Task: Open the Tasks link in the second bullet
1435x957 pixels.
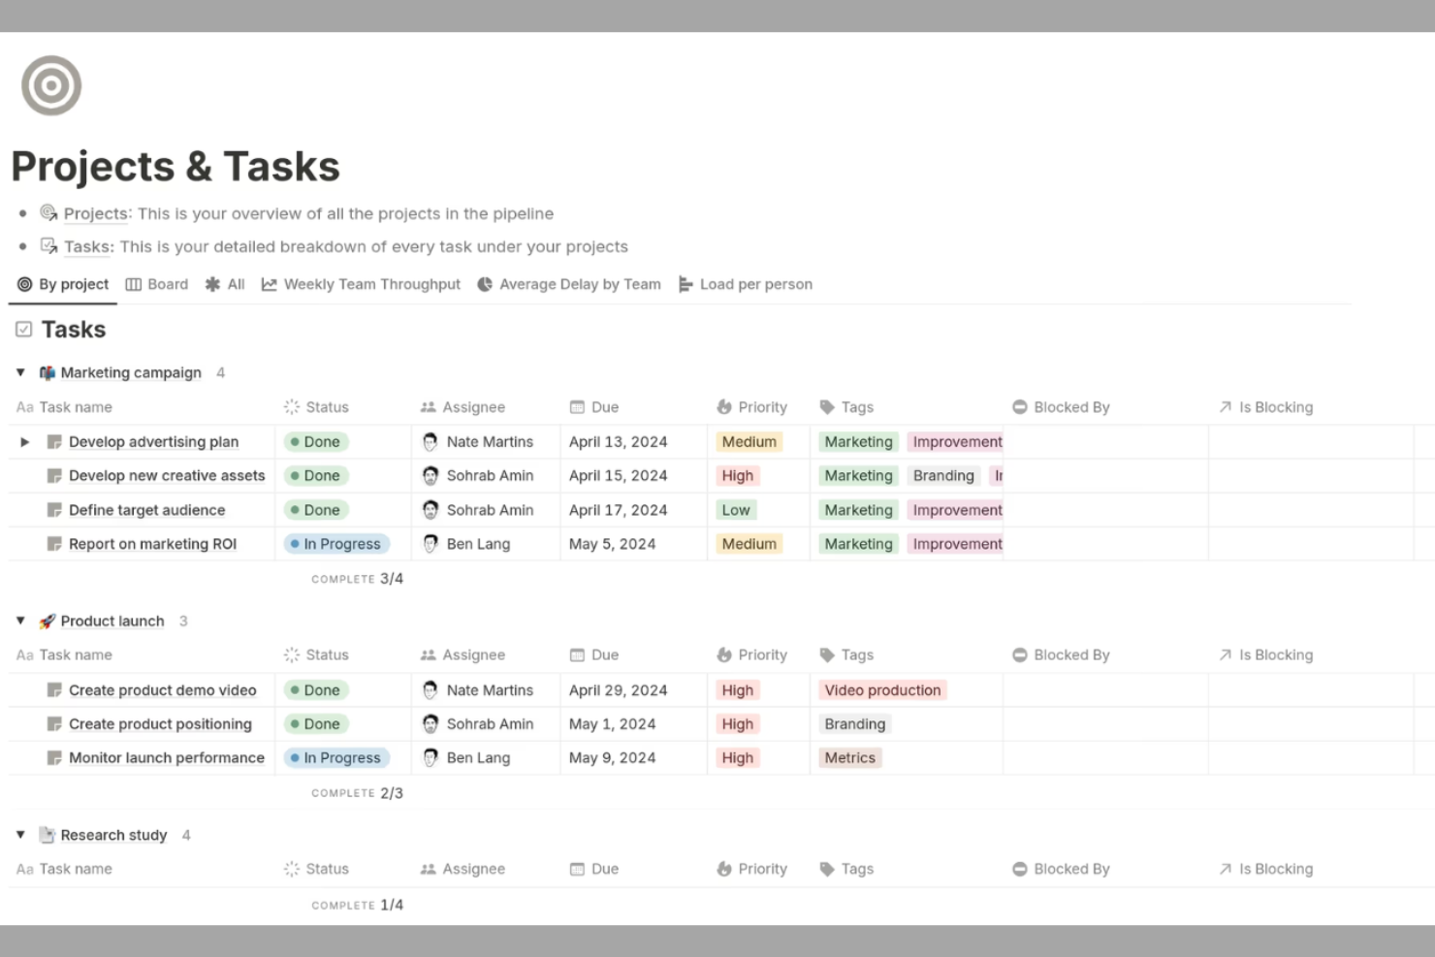Action: pos(86,246)
